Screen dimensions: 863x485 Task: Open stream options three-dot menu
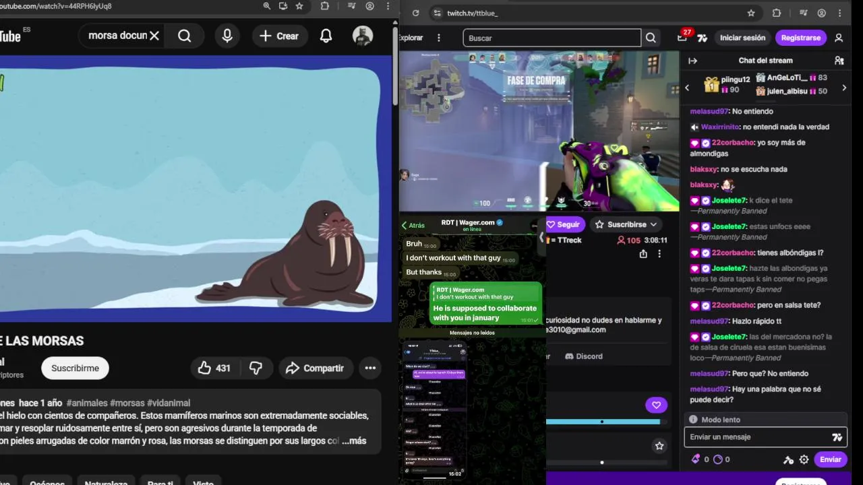pos(659,254)
